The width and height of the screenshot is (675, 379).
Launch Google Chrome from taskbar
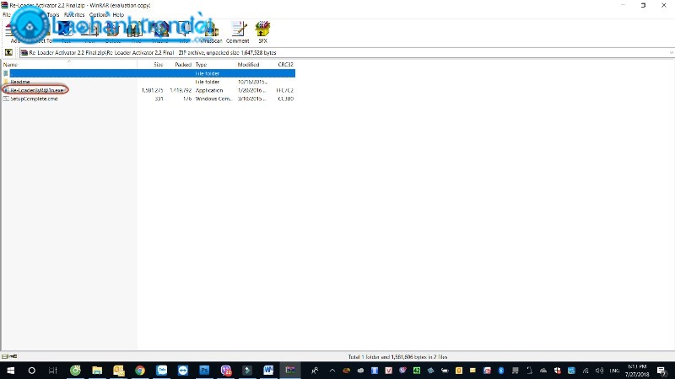140,371
